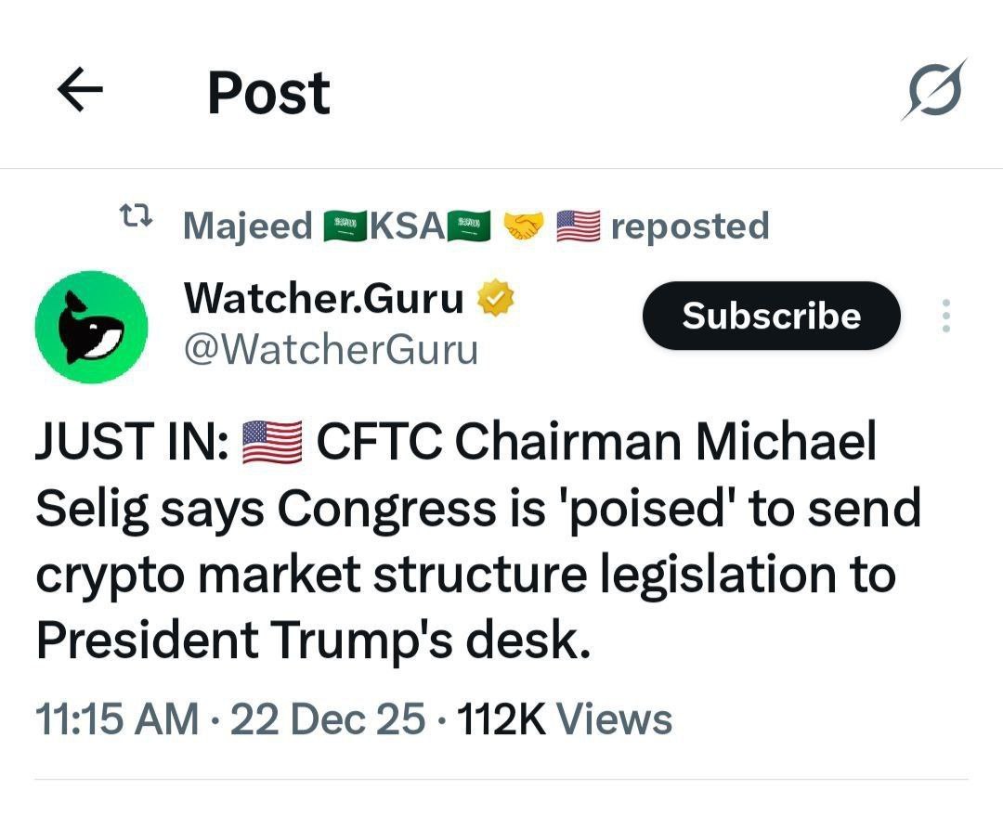Click the US flag beside 'reposted'
The height and width of the screenshot is (815, 1003).
click(x=578, y=226)
